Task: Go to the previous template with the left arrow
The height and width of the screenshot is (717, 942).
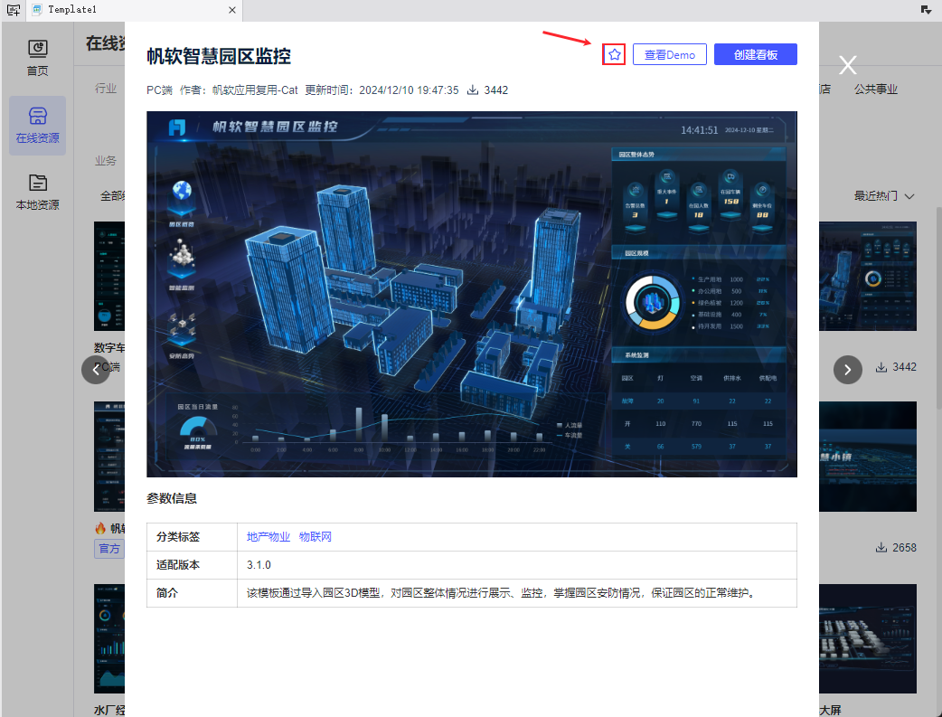Action: pos(96,370)
